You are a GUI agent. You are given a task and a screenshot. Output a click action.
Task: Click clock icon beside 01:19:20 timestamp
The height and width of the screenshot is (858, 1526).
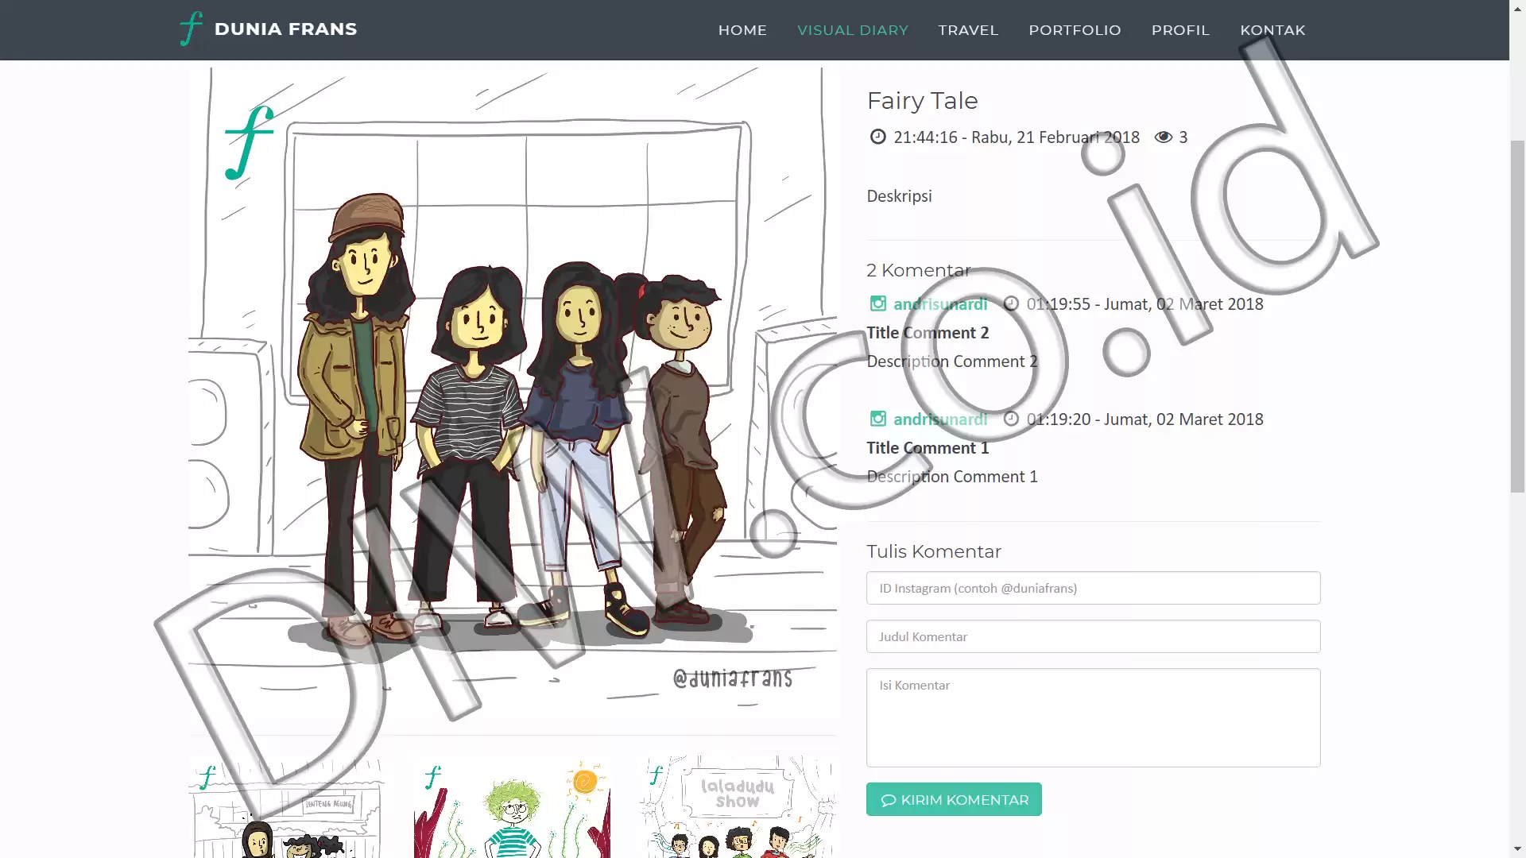[x=1011, y=419]
